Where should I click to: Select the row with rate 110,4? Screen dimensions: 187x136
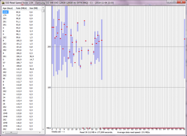pos(22,69)
